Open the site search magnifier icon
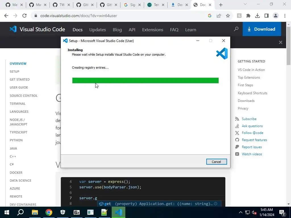Viewport: 291px width, 218px height. [x=236, y=29]
